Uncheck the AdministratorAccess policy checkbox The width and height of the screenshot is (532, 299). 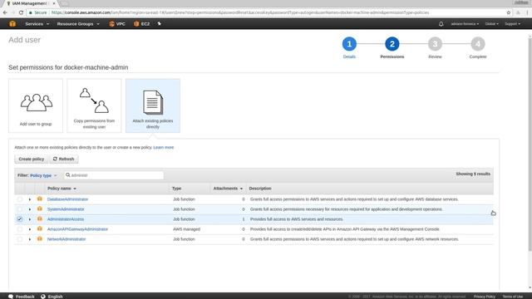pos(20,219)
